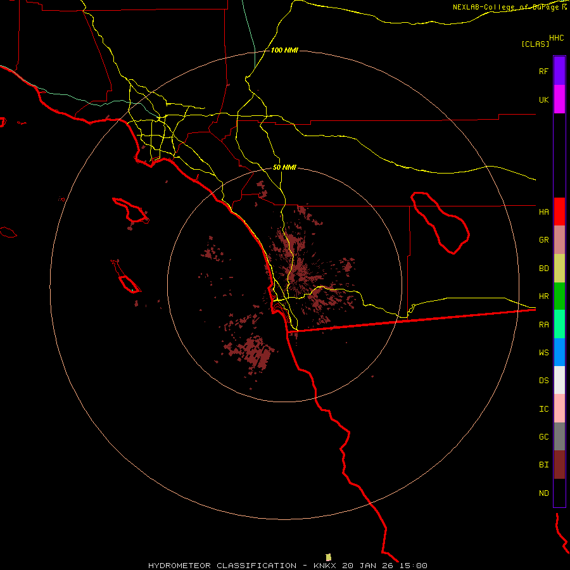This screenshot has height=570, width=570.
Task: Click the IC light pink legend swatch
Action: 559,408
